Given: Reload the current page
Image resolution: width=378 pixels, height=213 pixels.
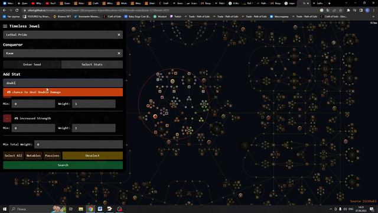Looking at the screenshot, I should pos(17,11).
